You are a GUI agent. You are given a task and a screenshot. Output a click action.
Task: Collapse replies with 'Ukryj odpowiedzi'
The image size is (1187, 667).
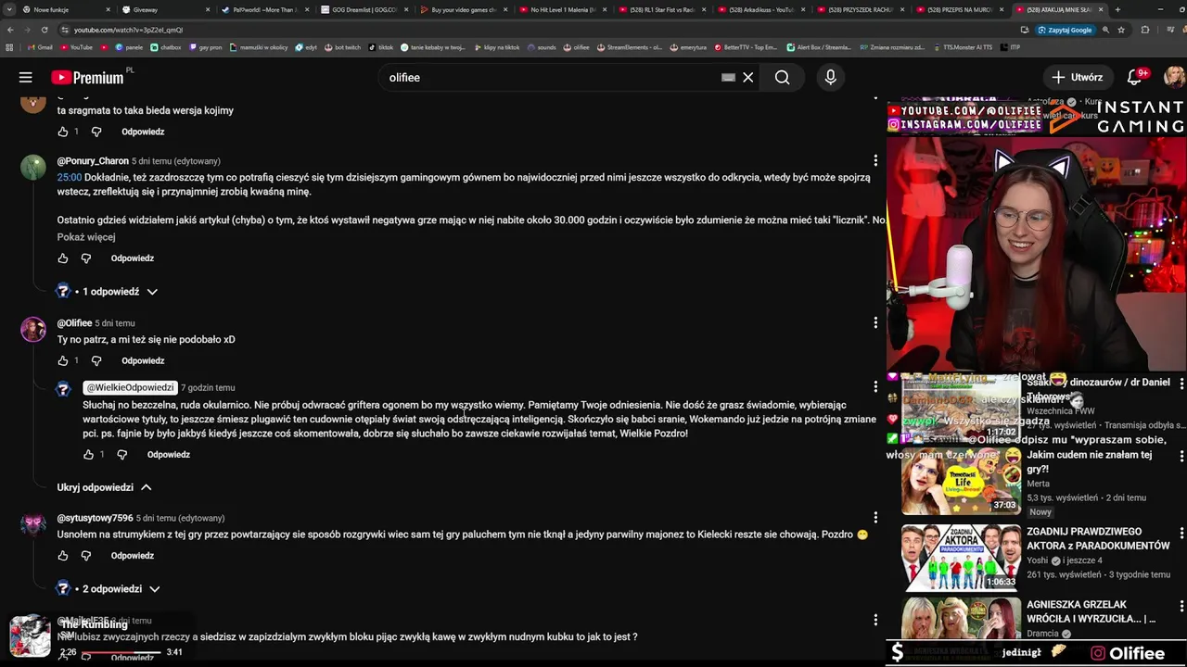tap(104, 487)
